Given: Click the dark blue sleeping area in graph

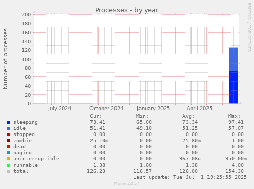Looking at the screenshot, I should coord(234,88).
